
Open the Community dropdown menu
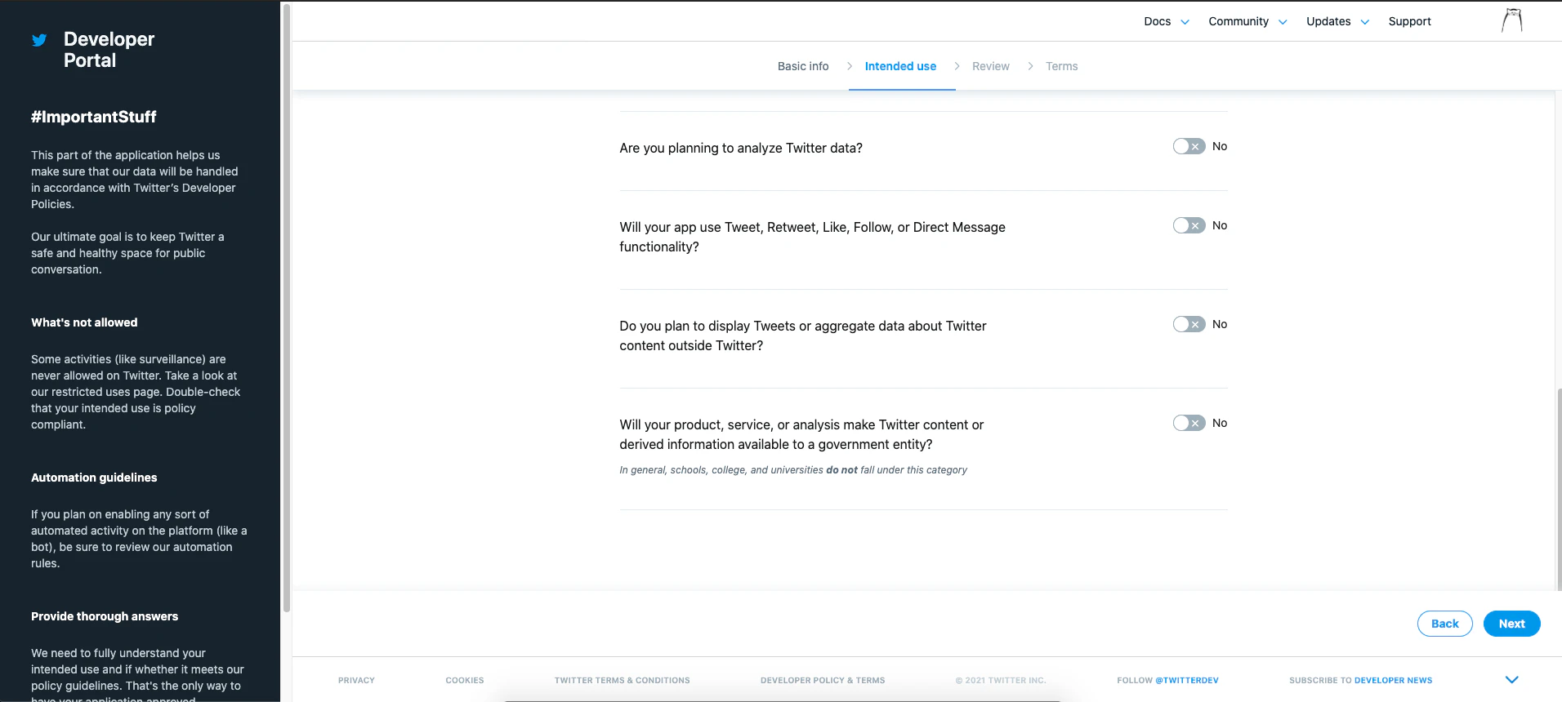(1247, 21)
